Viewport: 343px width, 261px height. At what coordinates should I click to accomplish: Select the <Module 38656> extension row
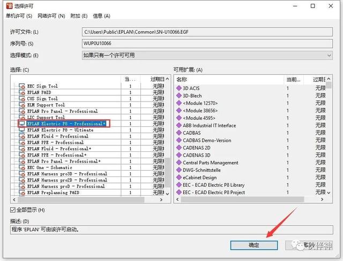[251, 110]
